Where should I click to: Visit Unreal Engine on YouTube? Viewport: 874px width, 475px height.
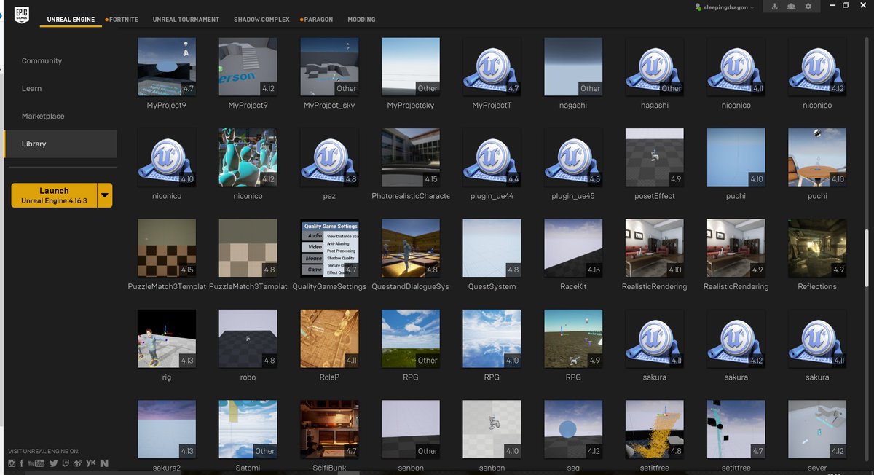tap(36, 463)
